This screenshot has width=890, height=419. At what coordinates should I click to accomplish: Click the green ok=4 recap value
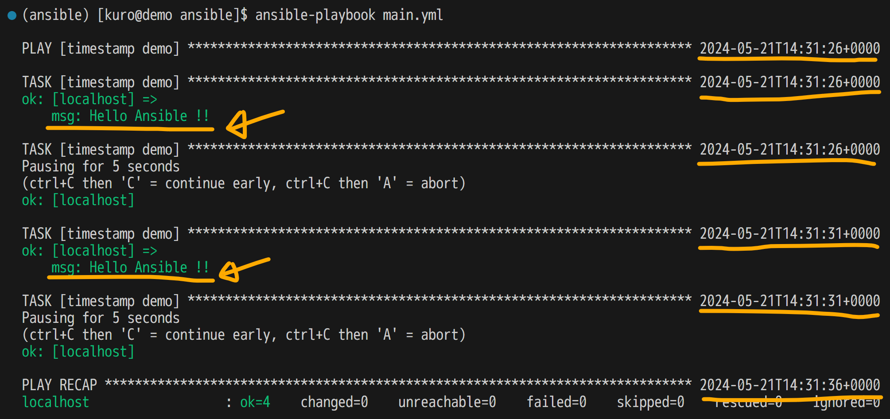pyautogui.click(x=255, y=402)
